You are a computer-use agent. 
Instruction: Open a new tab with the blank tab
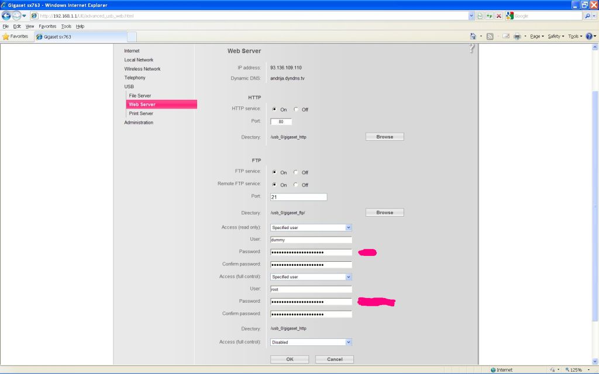pyautogui.click(x=132, y=37)
